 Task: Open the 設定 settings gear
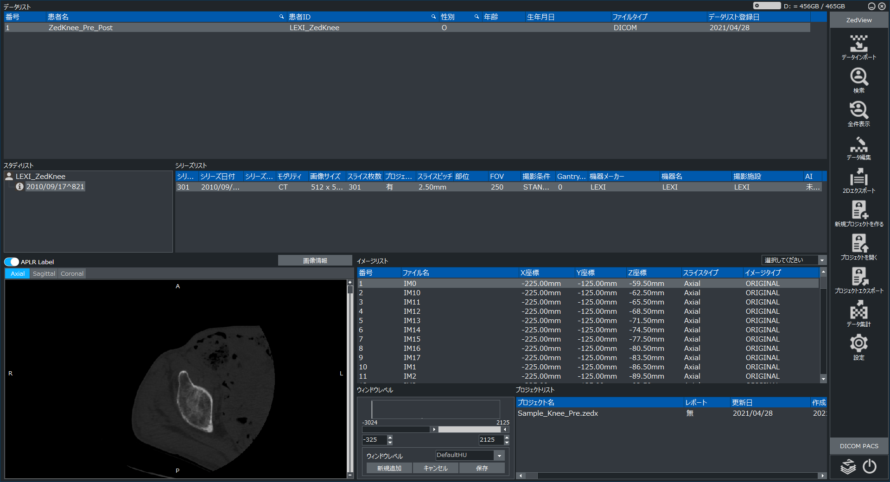click(x=858, y=348)
